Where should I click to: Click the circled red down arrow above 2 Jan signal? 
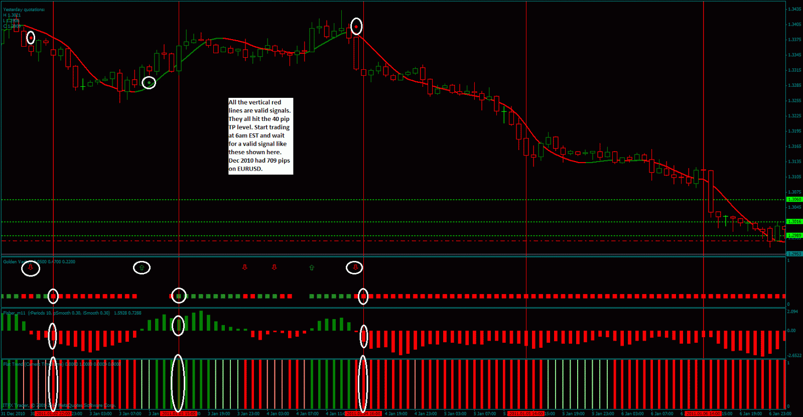(x=31, y=268)
